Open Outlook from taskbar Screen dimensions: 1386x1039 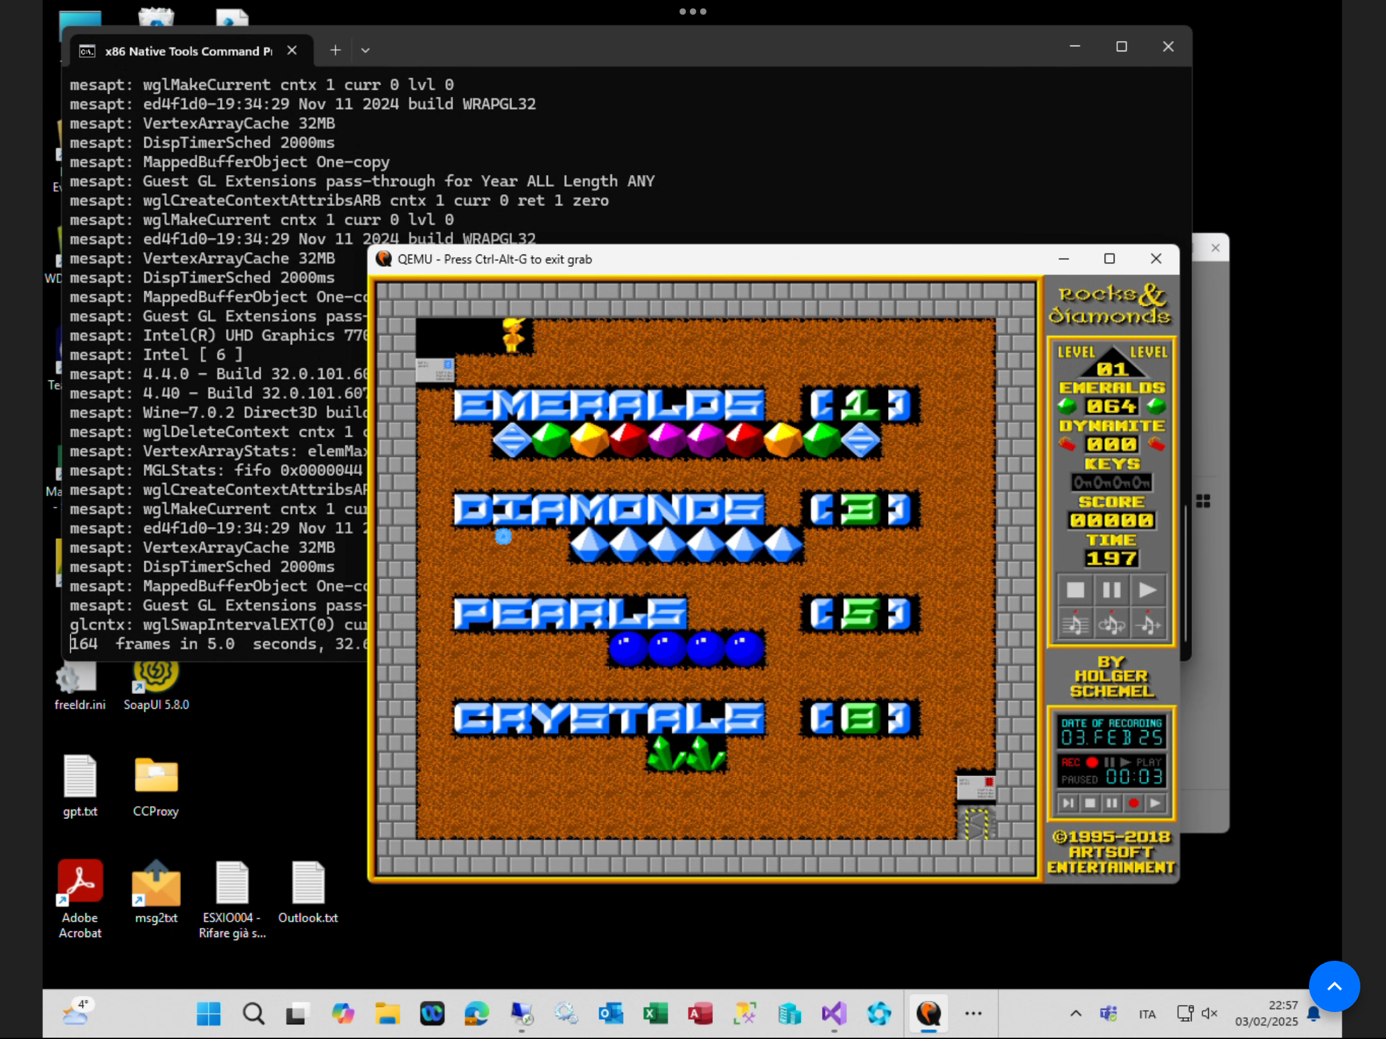tap(611, 1014)
